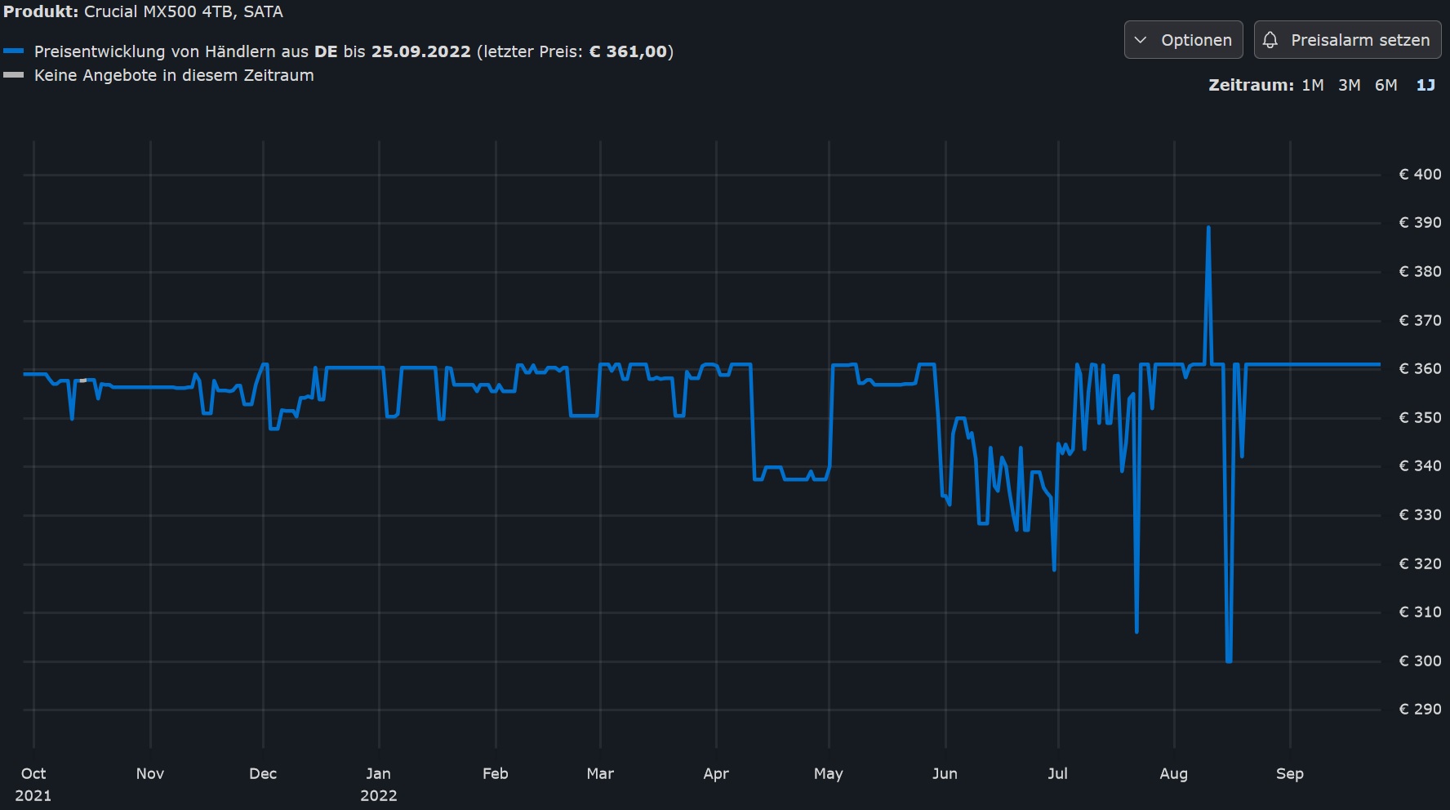The height and width of the screenshot is (810, 1450).
Task: Click the € 400 axis label
Action: pos(1420,174)
